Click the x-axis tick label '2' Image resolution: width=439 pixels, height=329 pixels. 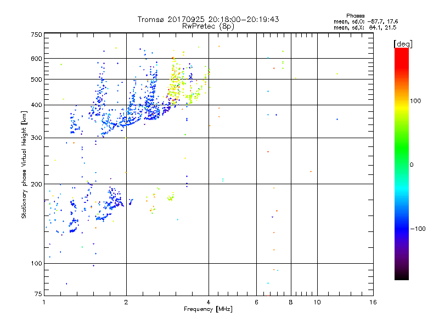tap(126, 302)
